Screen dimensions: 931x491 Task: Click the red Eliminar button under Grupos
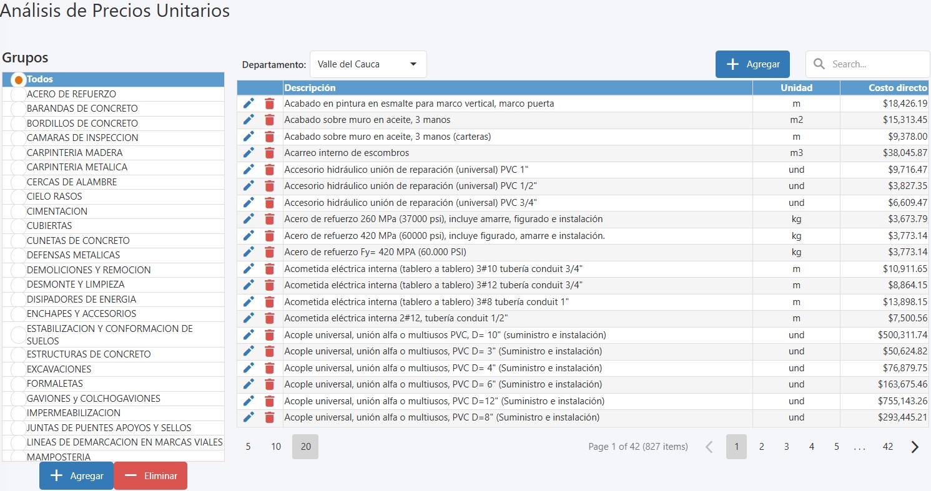150,475
